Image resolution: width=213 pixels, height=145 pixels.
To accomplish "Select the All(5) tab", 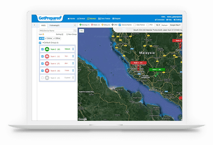I will tap(43, 25).
